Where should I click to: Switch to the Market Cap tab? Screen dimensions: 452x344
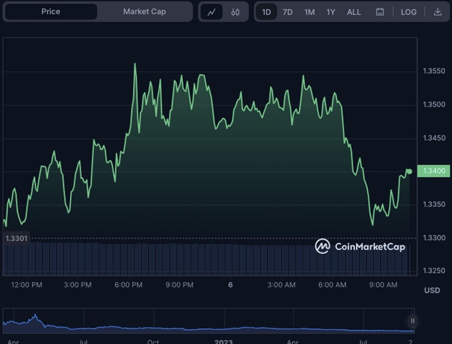click(x=144, y=12)
